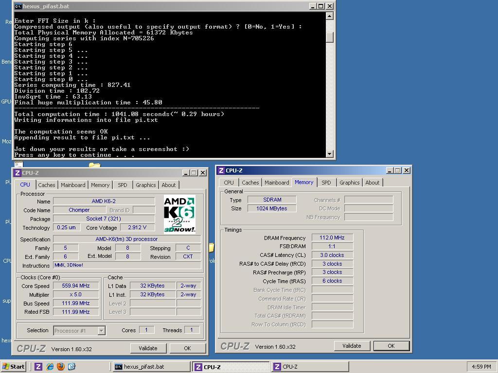Select the first CPU-Z taskbar button
The width and height of the screenshot is (498, 373).
pyautogui.click(x=231, y=367)
